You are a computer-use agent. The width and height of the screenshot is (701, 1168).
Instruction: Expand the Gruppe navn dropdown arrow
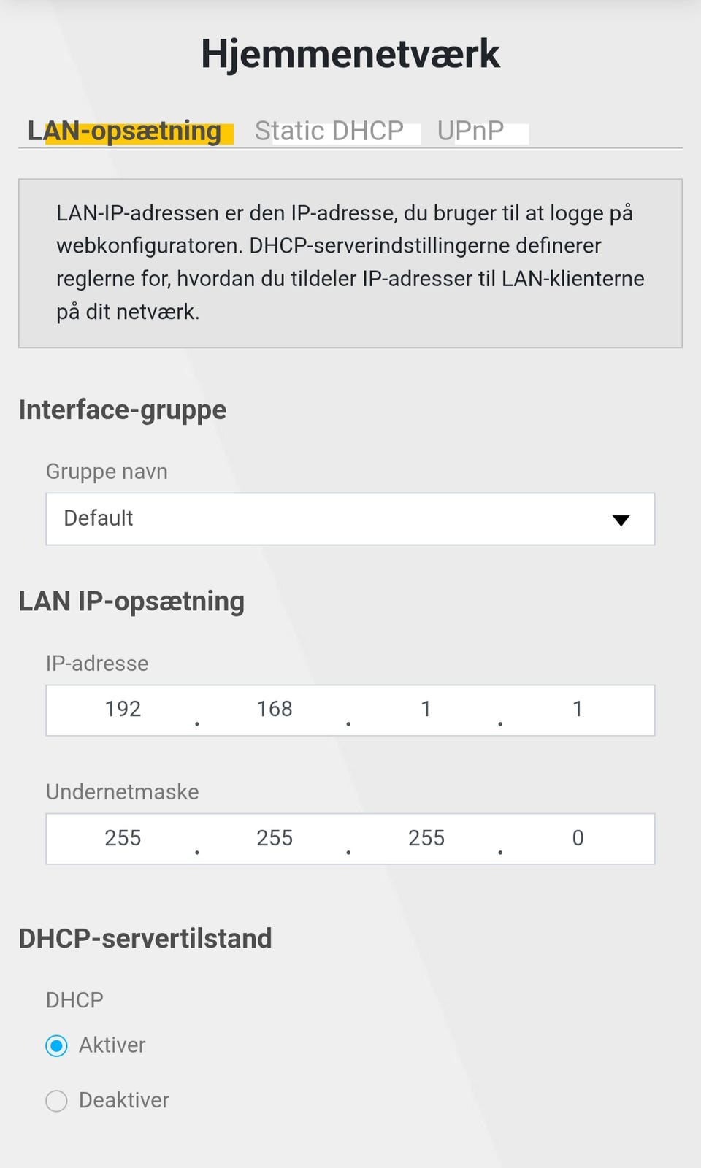coord(621,520)
